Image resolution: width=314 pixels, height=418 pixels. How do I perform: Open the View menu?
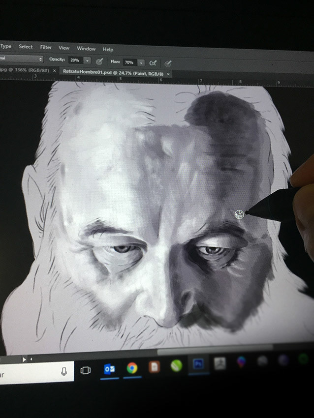[x=64, y=48]
